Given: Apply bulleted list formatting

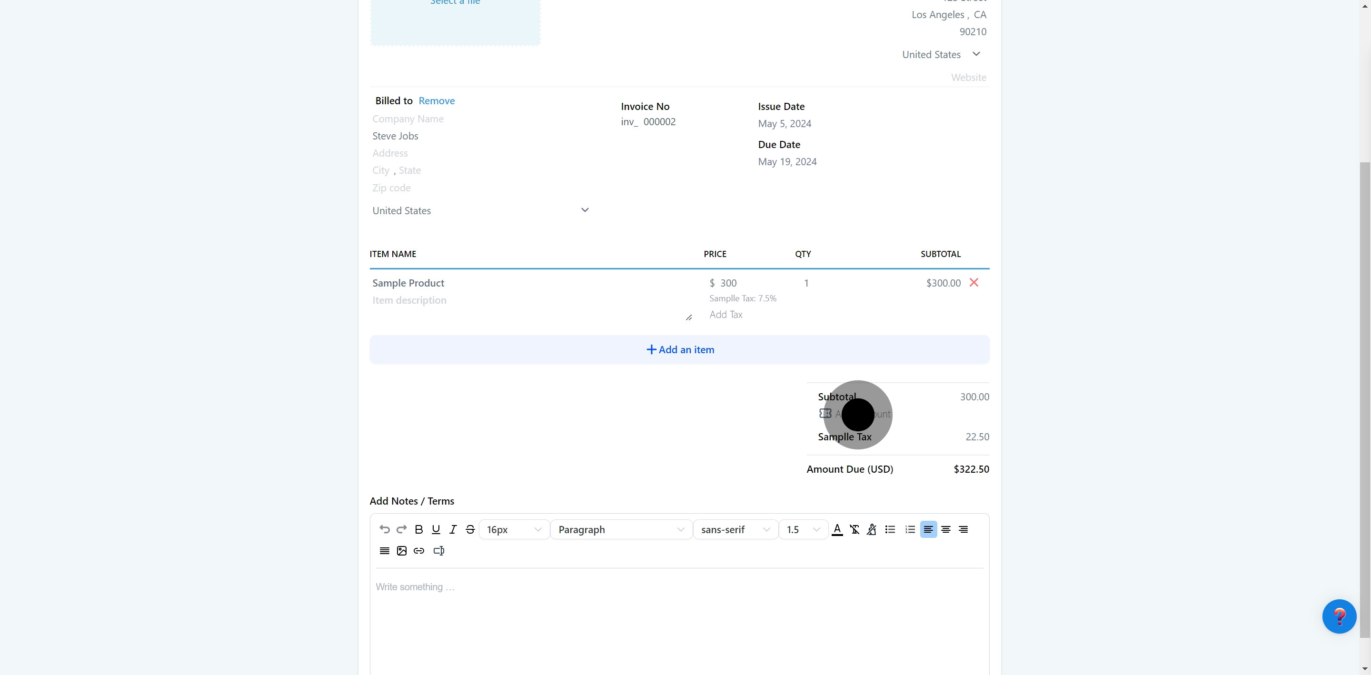Looking at the screenshot, I should click(890, 529).
